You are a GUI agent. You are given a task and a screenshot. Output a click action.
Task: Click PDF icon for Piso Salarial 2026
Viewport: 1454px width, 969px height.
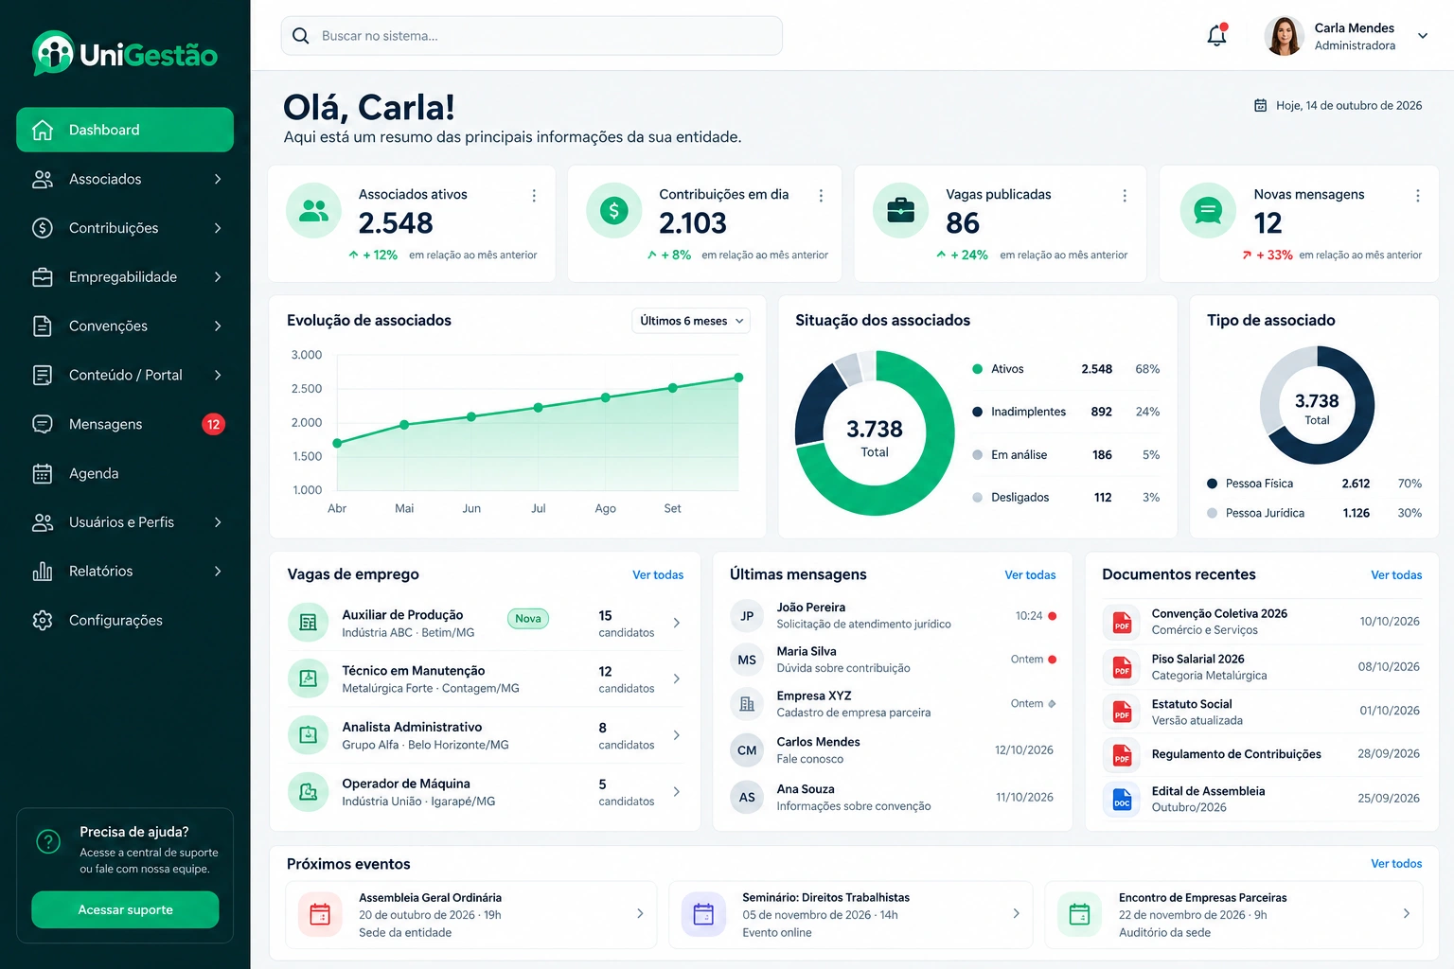point(1122,667)
